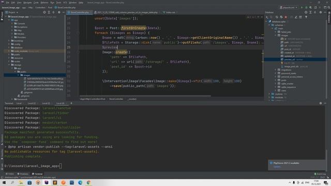Switch to the first Local terminal tab

click(x=20, y=103)
